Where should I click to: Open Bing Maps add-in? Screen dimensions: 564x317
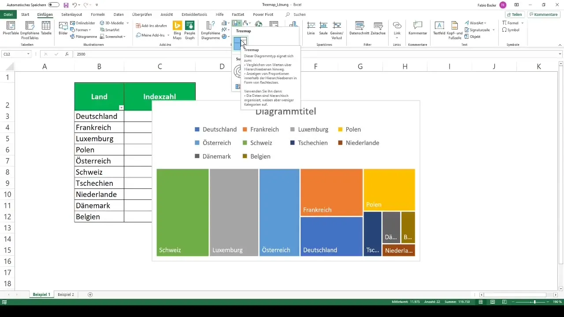coord(178,29)
